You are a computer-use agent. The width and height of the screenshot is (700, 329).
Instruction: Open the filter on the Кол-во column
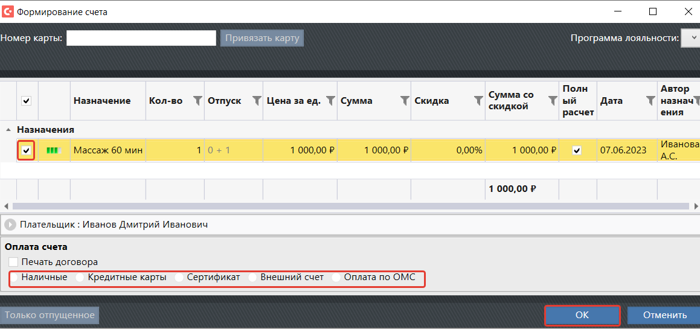coord(197,101)
